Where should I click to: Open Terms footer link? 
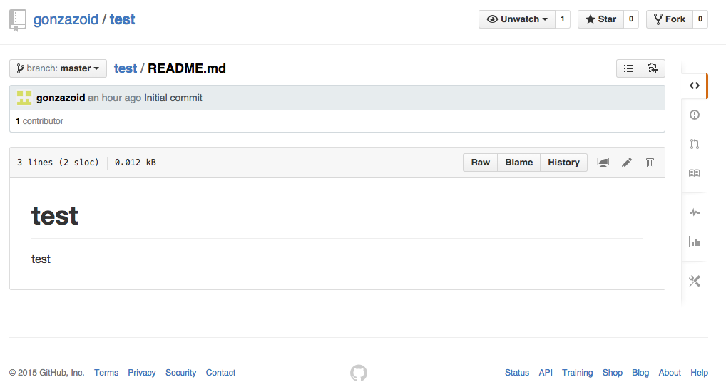coord(106,373)
